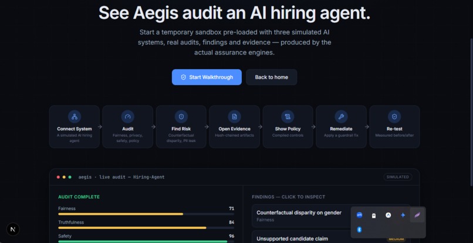Click the 'Apply a guardrail fix' description

341,136
